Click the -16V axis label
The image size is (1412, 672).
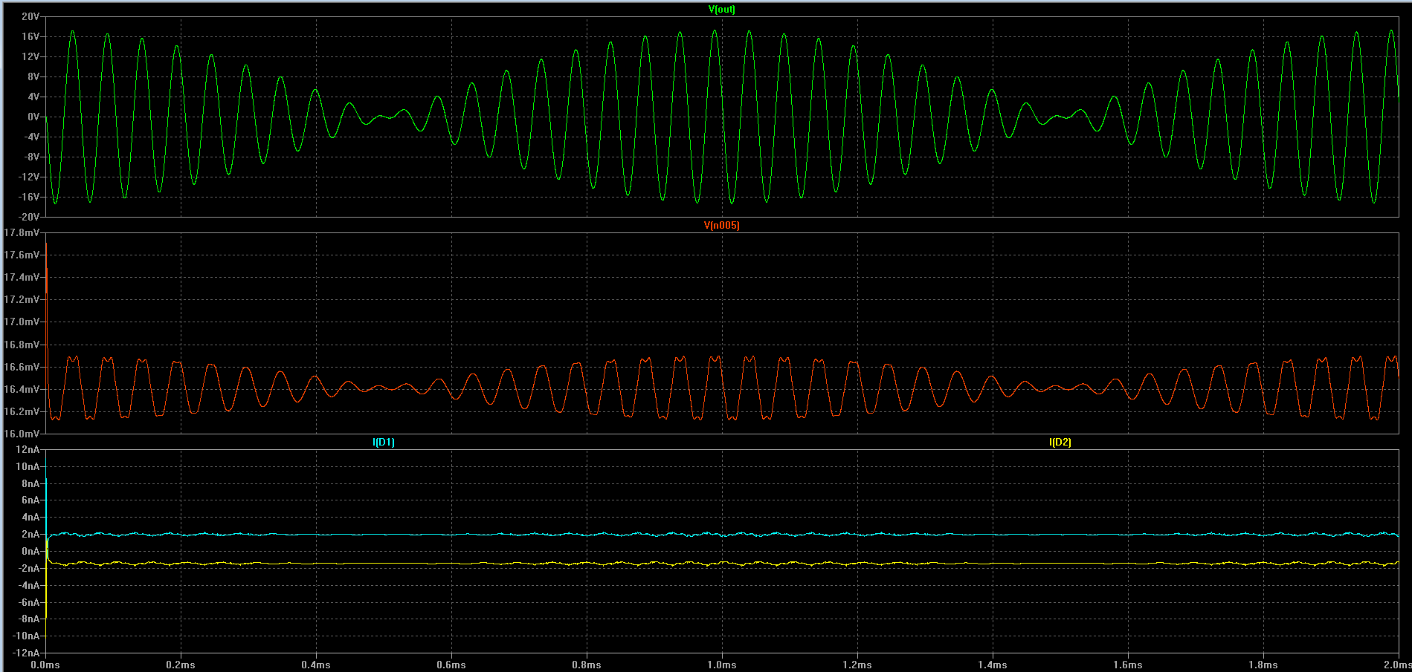point(29,197)
